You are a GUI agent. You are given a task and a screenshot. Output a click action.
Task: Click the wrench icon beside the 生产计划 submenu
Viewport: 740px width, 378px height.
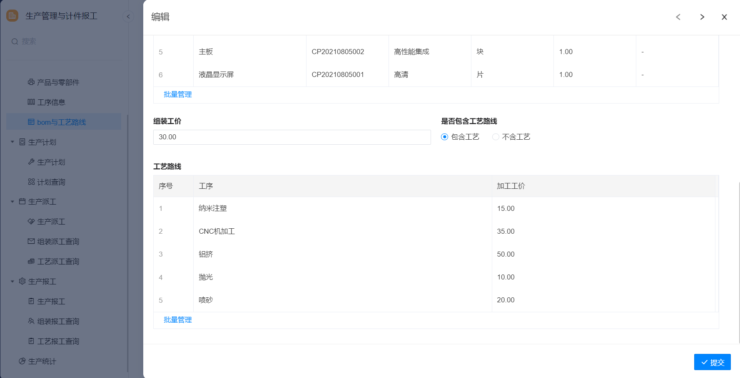[x=31, y=162]
